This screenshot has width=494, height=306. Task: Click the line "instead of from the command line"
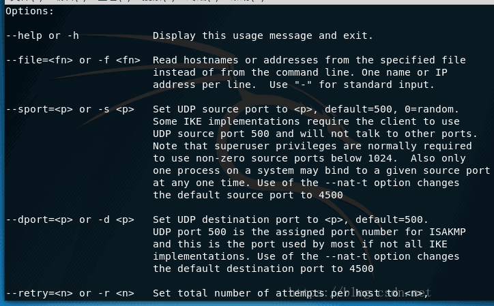tap(300, 72)
